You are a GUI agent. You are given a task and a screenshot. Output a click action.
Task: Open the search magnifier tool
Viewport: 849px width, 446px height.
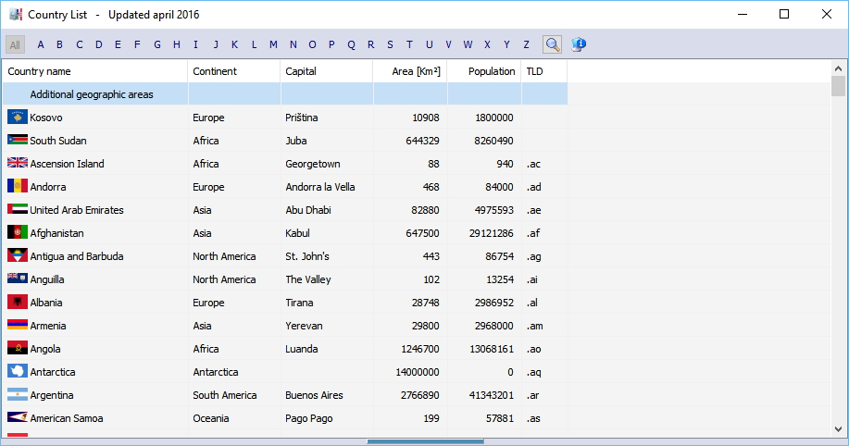552,44
